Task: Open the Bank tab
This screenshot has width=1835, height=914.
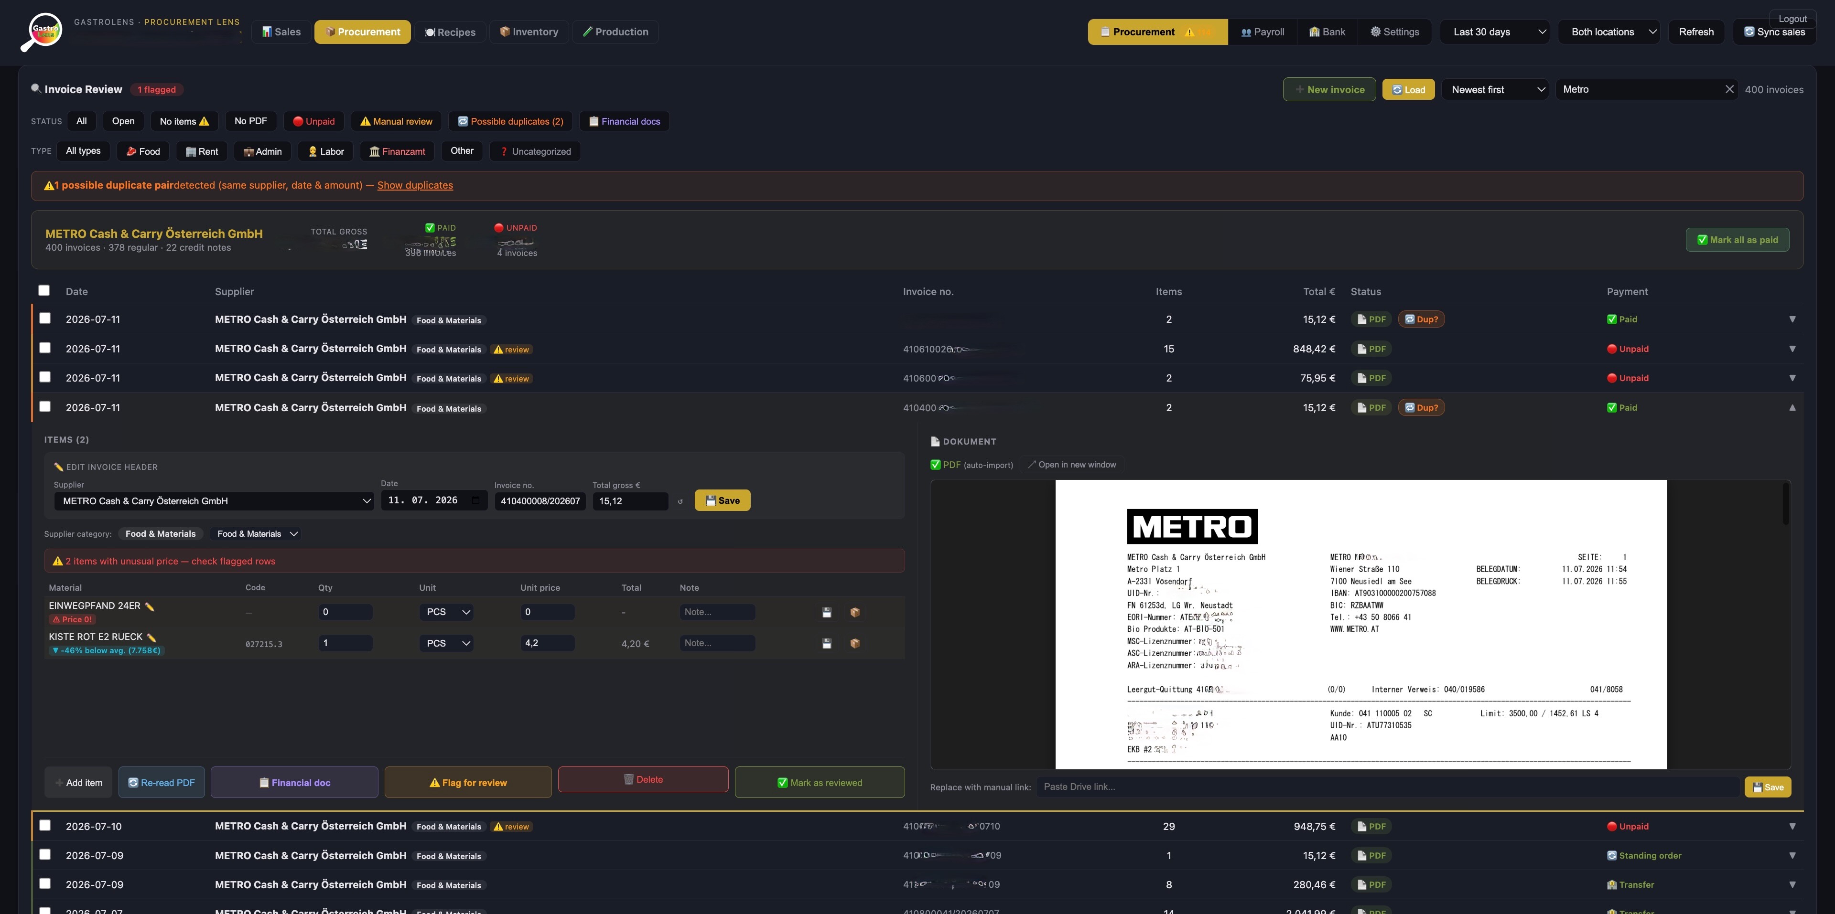Action: (1327, 32)
